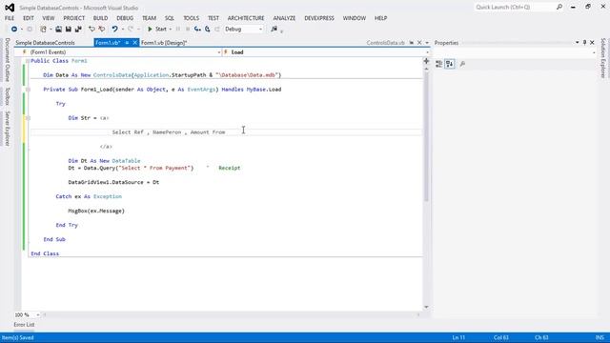Expand the (Form1 Events) object dropdown
Screen dimensions: 610x343
click(x=219, y=52)
